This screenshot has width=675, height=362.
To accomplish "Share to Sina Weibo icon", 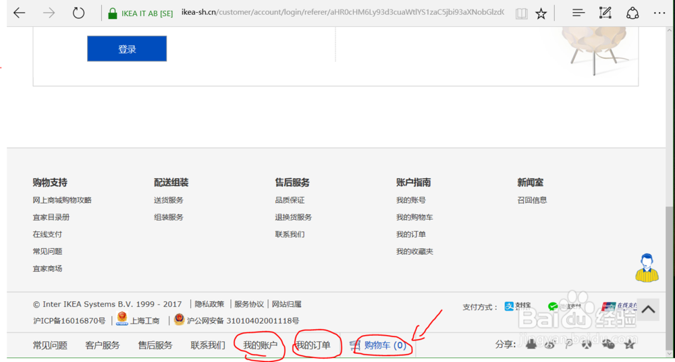I will pos(549,344).
